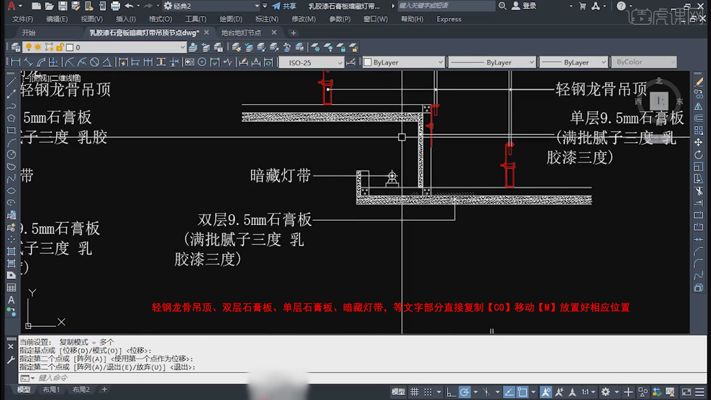Select the Polygon draw tool
This screenshot has width=711, height=400.
coord(11,118)
